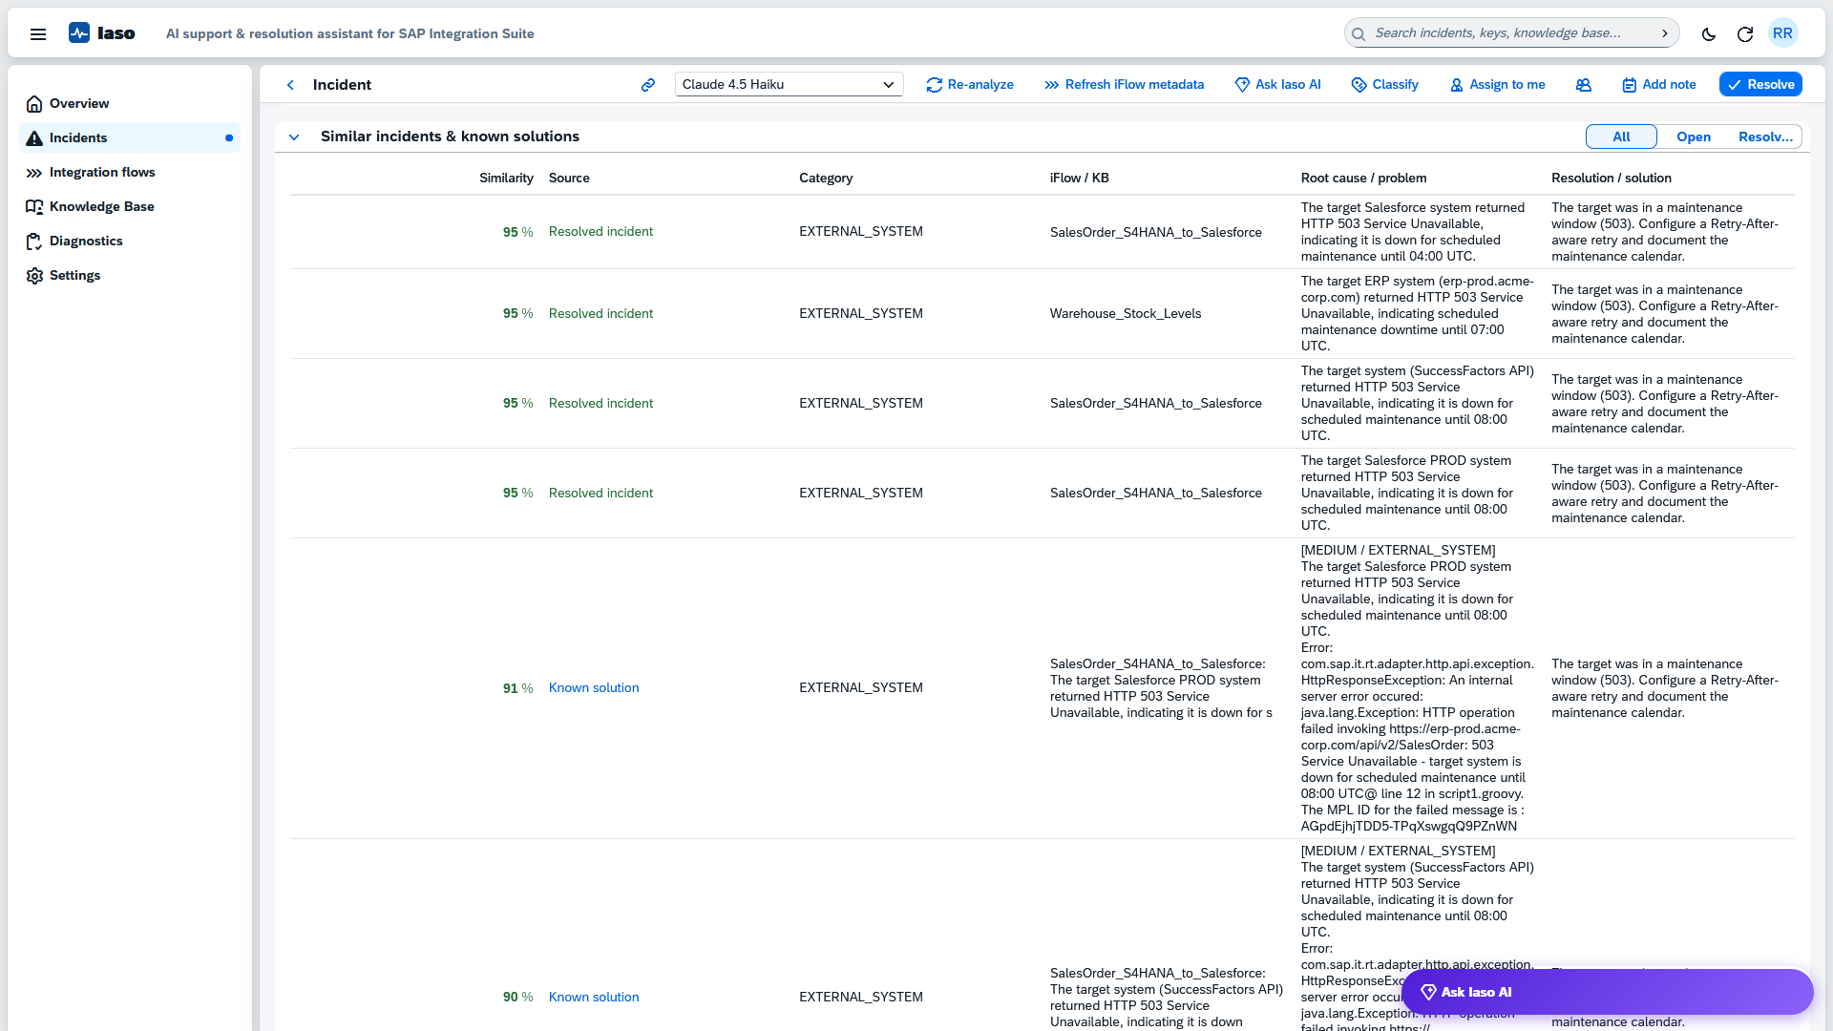Select the Open filter tab
The width and height of the screenshot is (1833, 1031).
[x=1694, y=137]
